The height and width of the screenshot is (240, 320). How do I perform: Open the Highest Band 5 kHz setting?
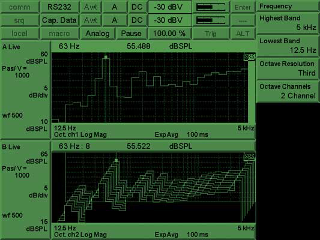[x=288, y=23]
